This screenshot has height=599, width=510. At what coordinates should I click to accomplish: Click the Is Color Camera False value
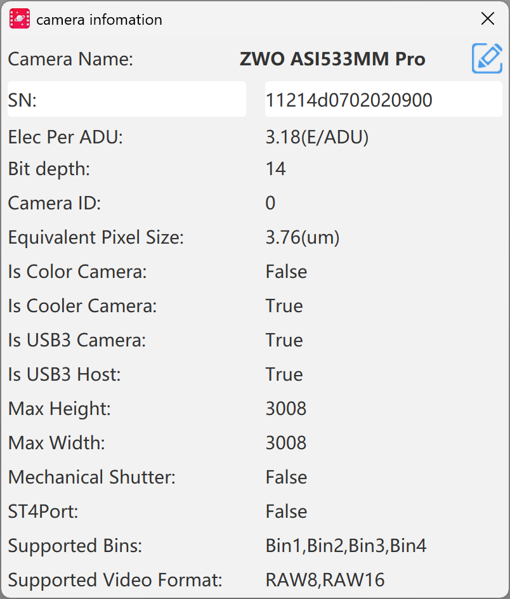pyautogui.click(x=287, y=272)
